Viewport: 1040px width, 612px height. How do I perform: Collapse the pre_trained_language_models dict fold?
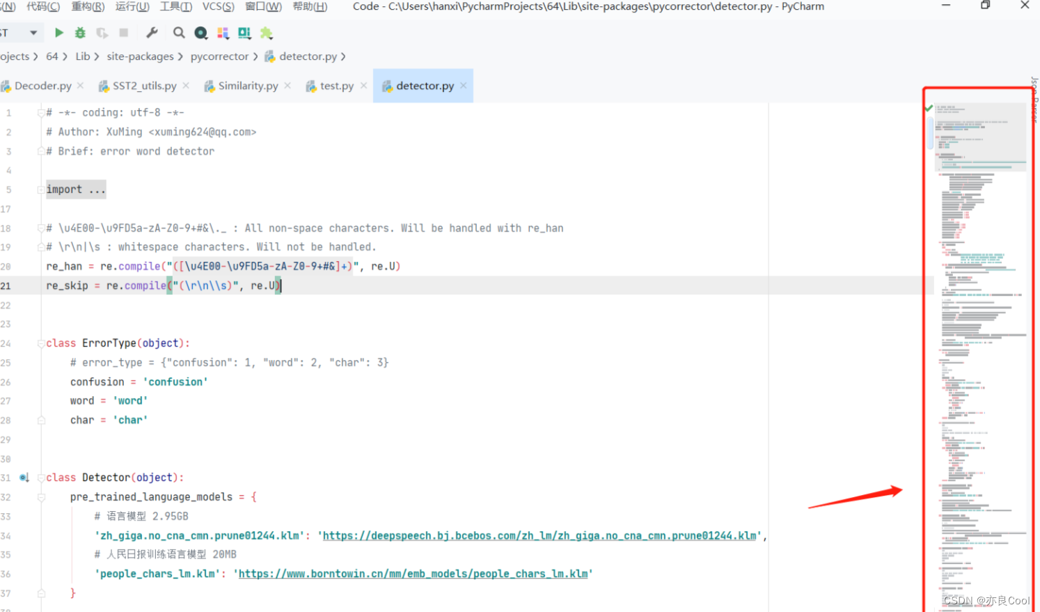[41, 497]
